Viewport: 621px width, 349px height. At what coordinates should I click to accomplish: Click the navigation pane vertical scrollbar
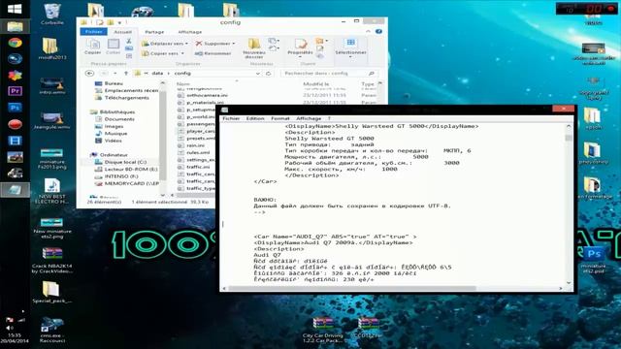163,137
